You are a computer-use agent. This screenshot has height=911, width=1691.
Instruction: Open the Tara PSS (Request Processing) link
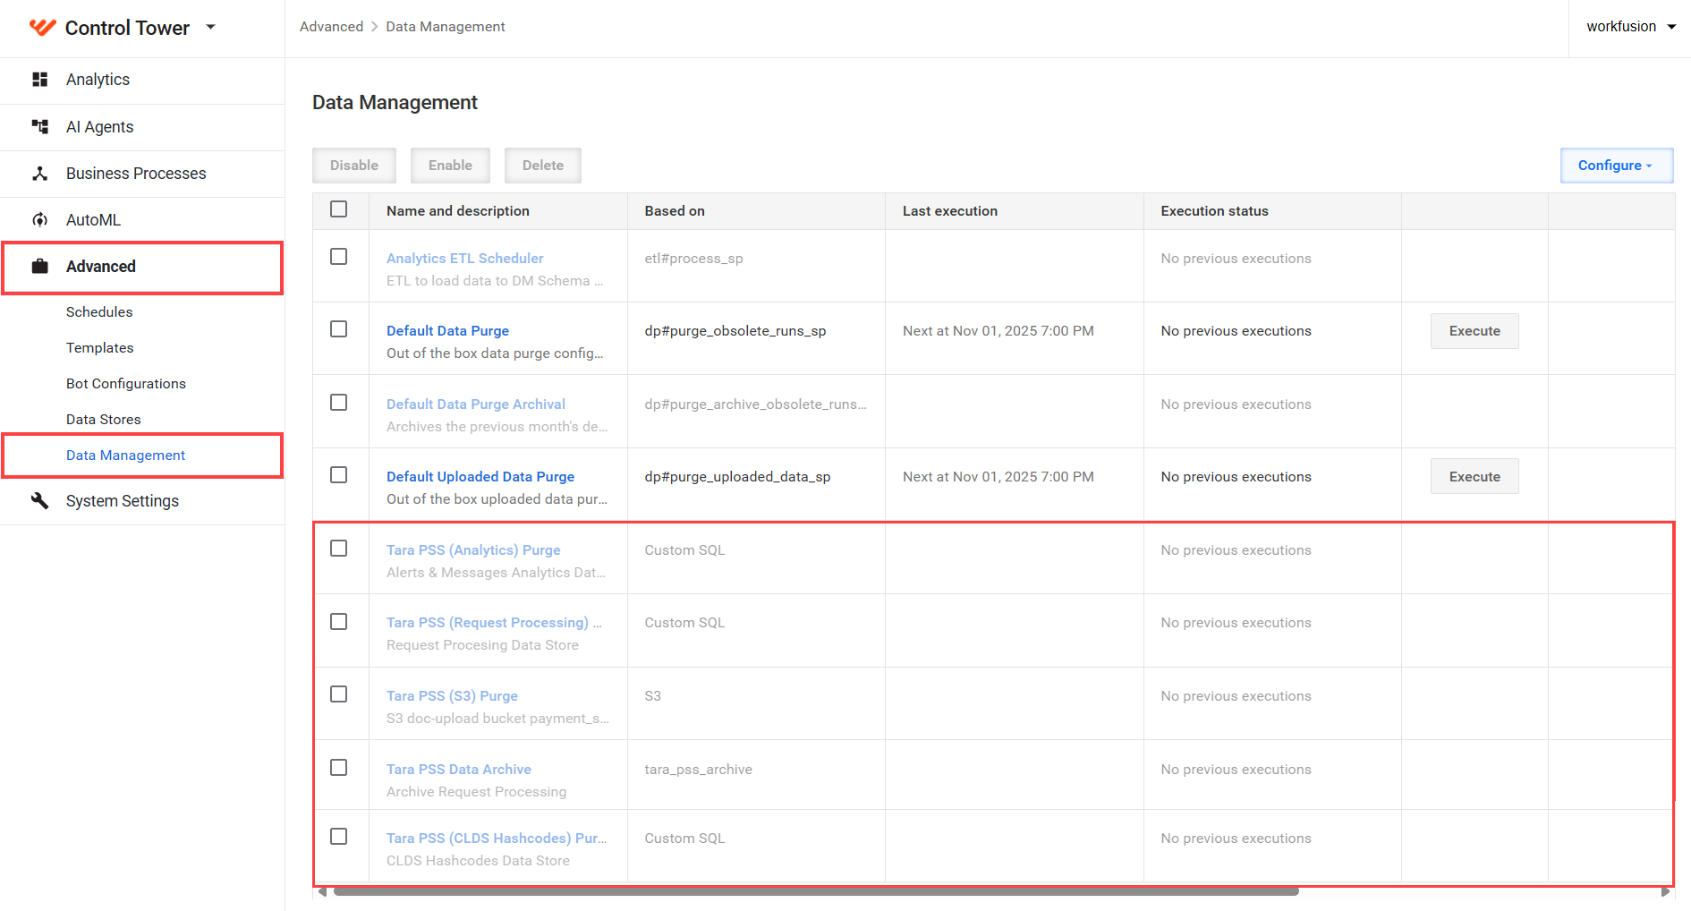[494, 623]
